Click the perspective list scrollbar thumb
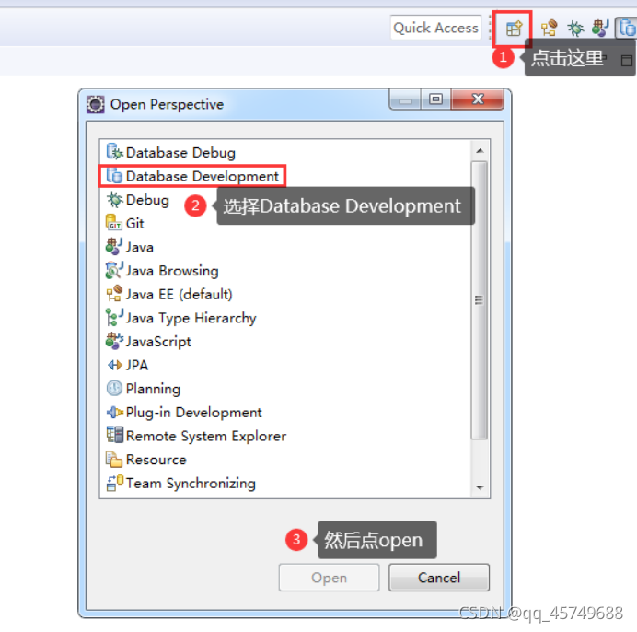The width and height of the screenshot is (637, 632). click(x=480, y=300)
